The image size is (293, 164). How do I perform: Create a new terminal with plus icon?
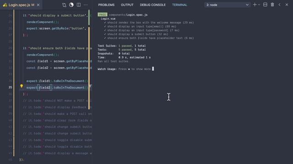(x=255, y=5)
